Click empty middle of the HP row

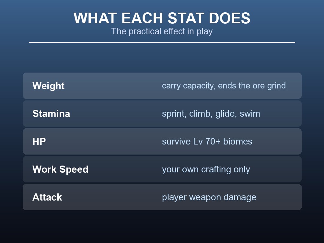(x=103, y=142)
